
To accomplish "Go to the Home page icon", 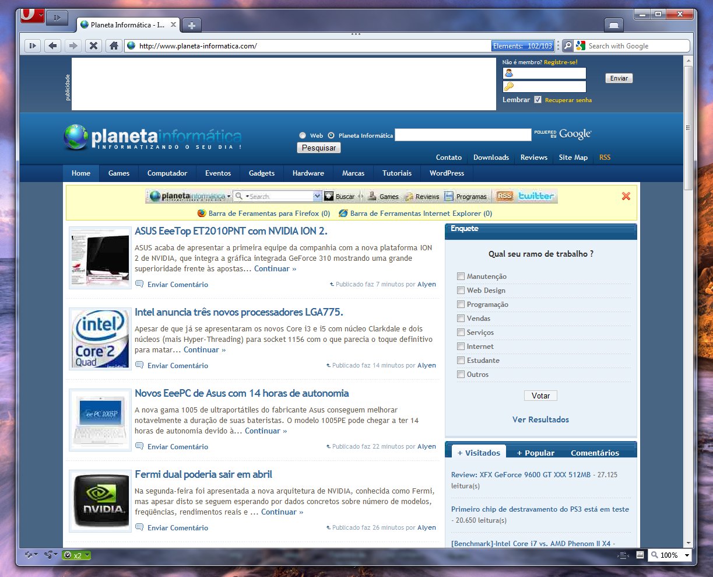I will click(114, 46).
